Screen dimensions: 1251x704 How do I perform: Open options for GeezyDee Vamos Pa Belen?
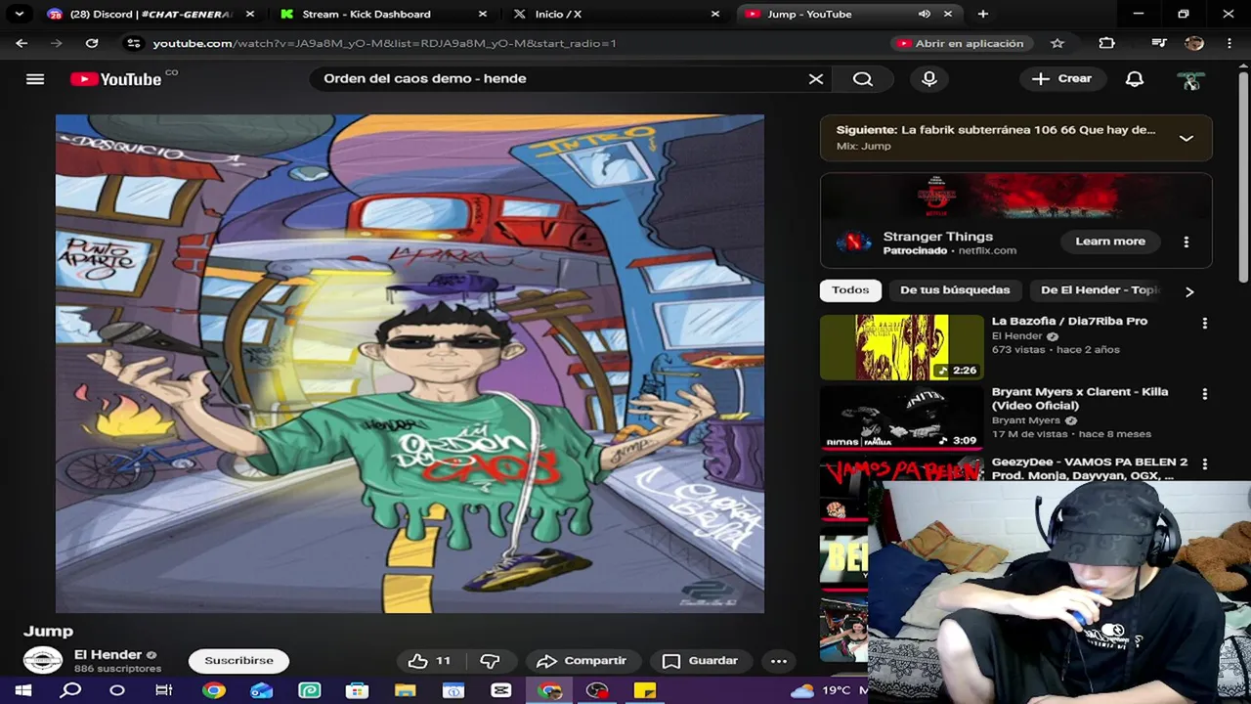click(x=1204, y=464)
